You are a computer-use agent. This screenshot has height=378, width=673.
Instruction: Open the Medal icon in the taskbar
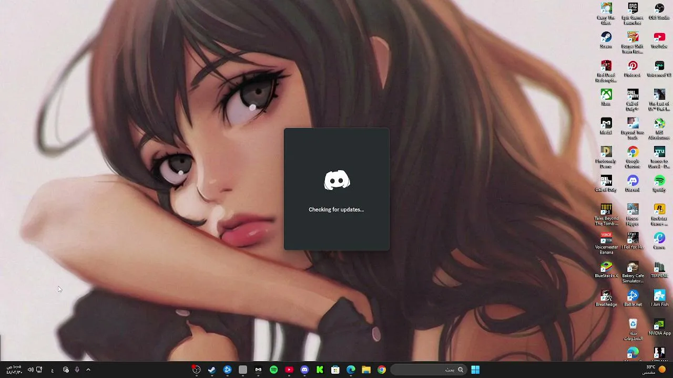coord(258,370)
